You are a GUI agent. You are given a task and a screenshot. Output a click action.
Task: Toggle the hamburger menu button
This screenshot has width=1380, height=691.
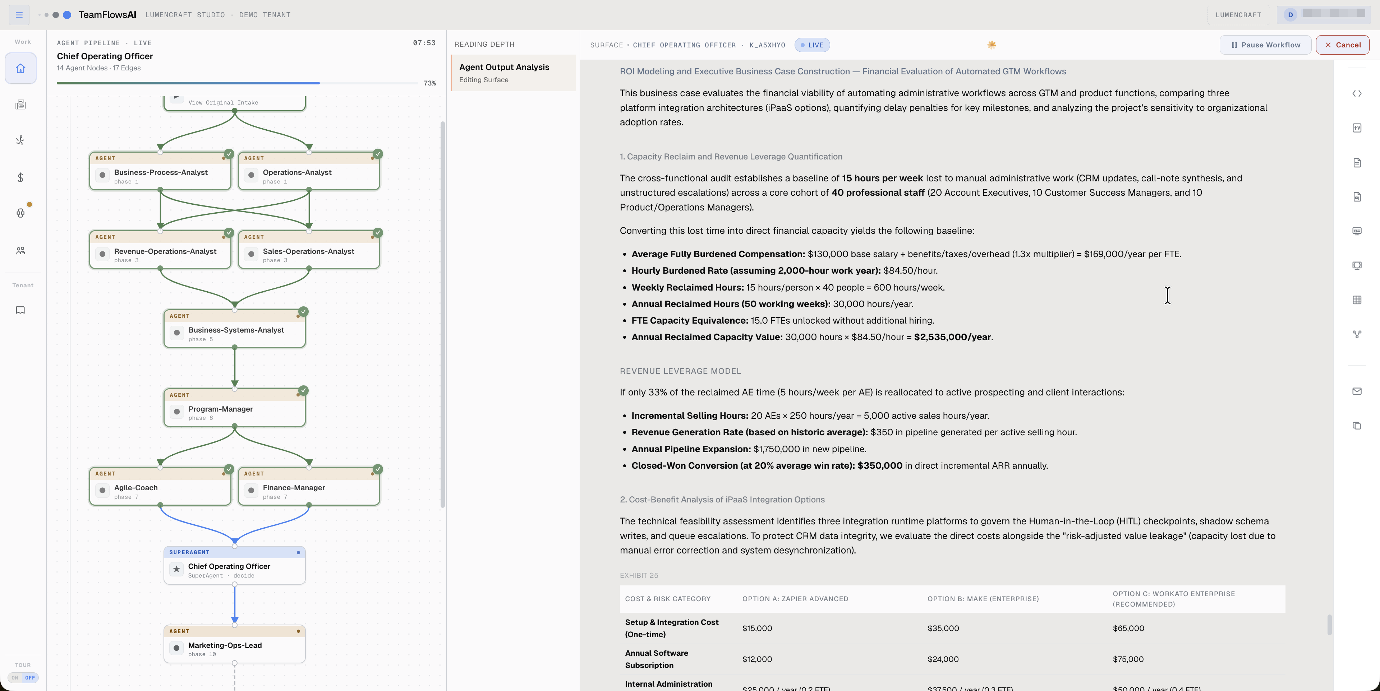[x=19, y=15]
